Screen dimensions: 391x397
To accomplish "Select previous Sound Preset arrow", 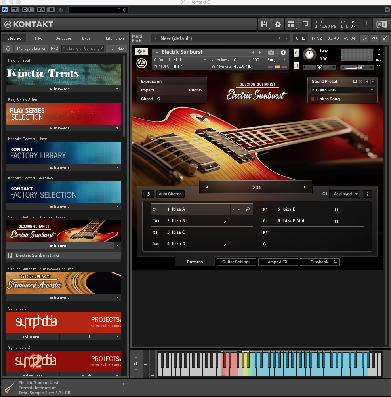I will coord(367,82).
